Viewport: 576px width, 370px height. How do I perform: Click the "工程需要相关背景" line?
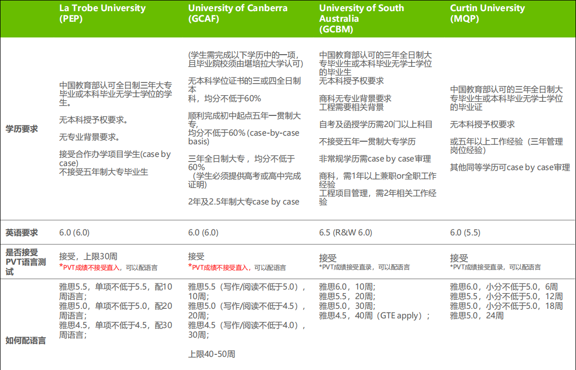pyautogui.click(x=351, y=107)
